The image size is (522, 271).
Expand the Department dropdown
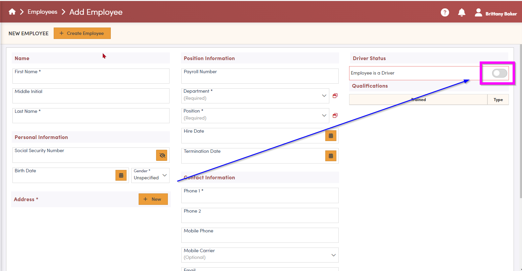point(324,96)
